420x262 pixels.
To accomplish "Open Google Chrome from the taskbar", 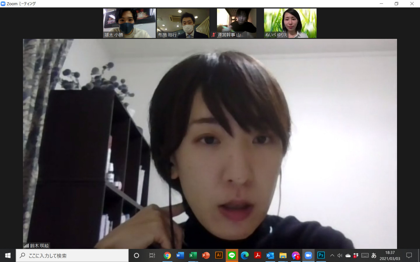I will coord(167,255).
